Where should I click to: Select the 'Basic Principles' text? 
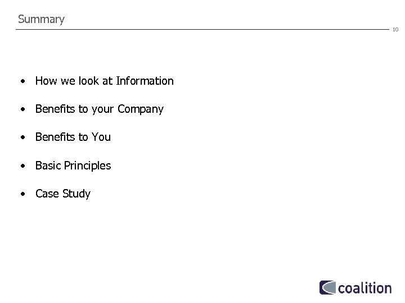click(73, 166)
